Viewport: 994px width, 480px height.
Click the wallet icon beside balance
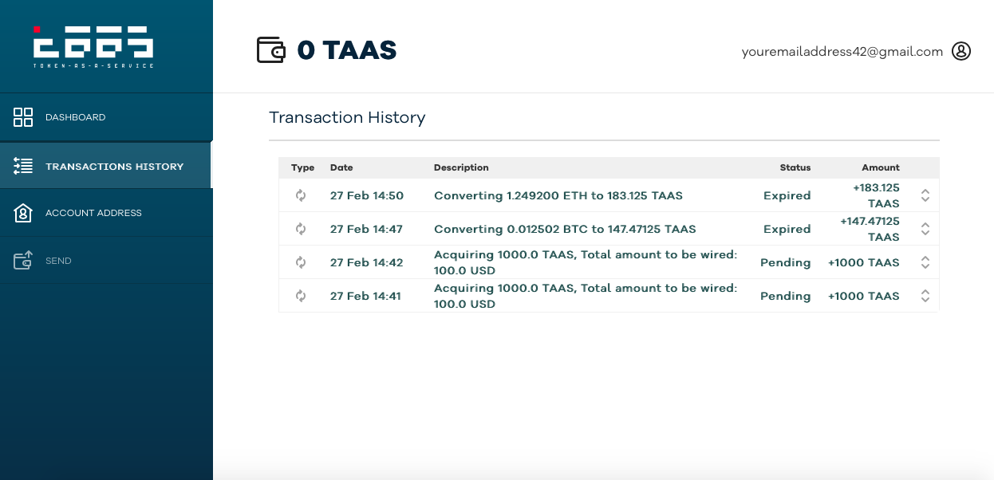pyautogui.click(x=271, y=50)
